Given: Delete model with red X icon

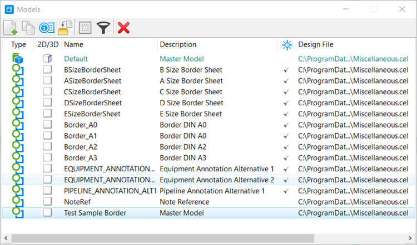Looking at the screenshot, I should pos(123,28).
